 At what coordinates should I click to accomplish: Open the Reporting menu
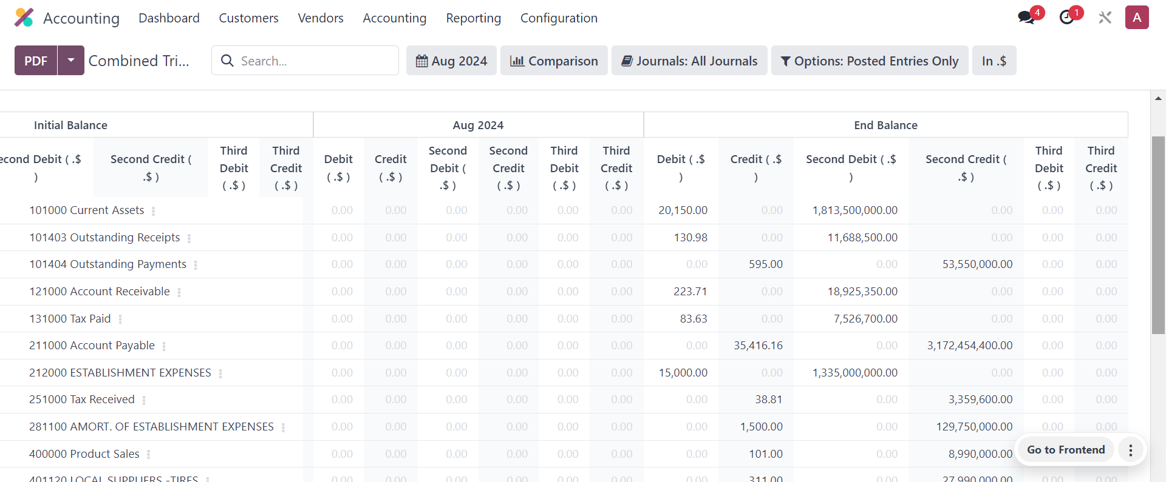(x=474, y=18)
